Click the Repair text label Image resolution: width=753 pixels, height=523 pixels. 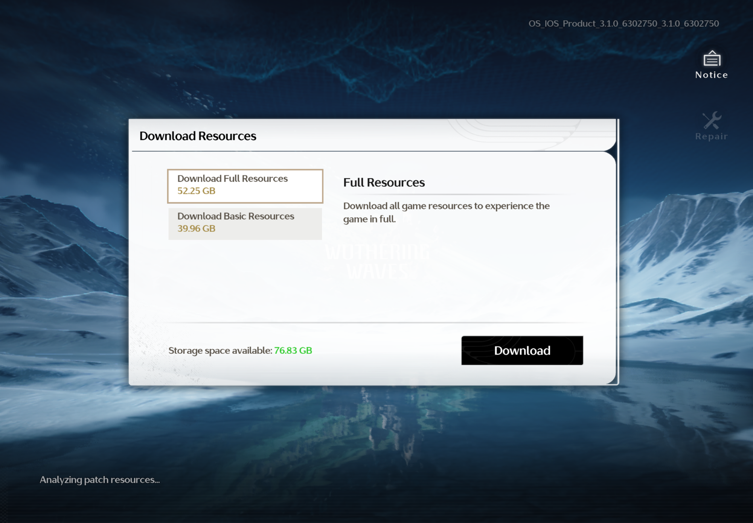pos(711,136)
